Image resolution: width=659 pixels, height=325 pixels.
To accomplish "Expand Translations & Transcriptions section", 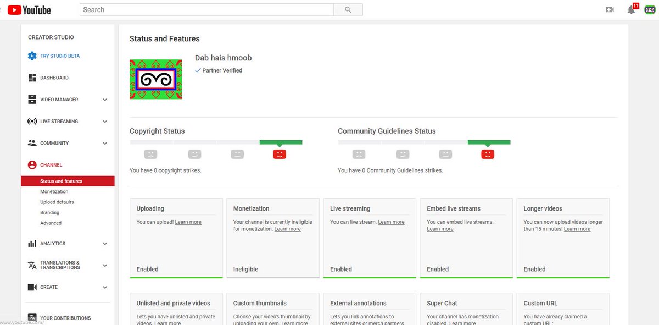I will (x=105, y=266).
